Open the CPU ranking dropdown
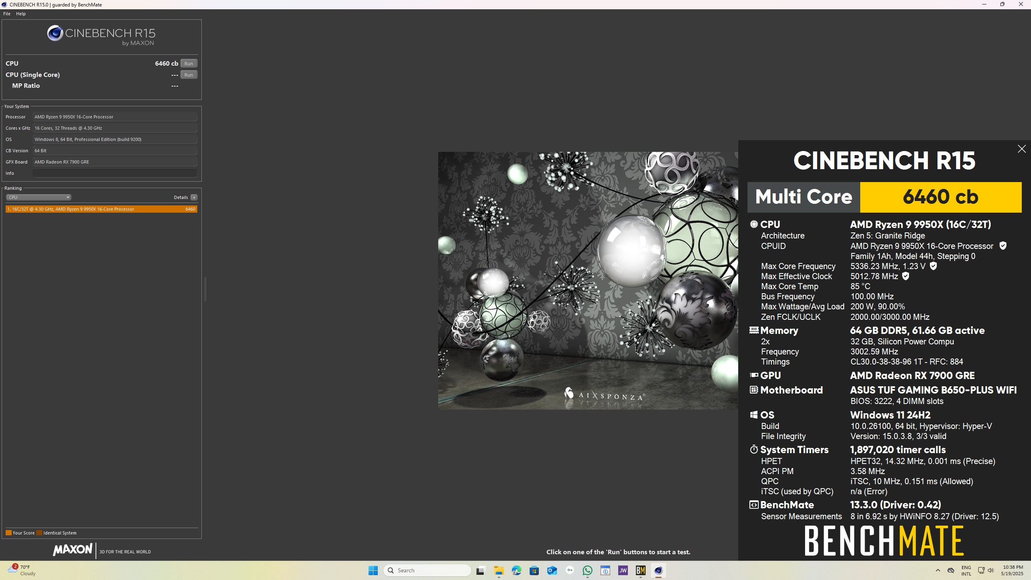 (39, 197)
